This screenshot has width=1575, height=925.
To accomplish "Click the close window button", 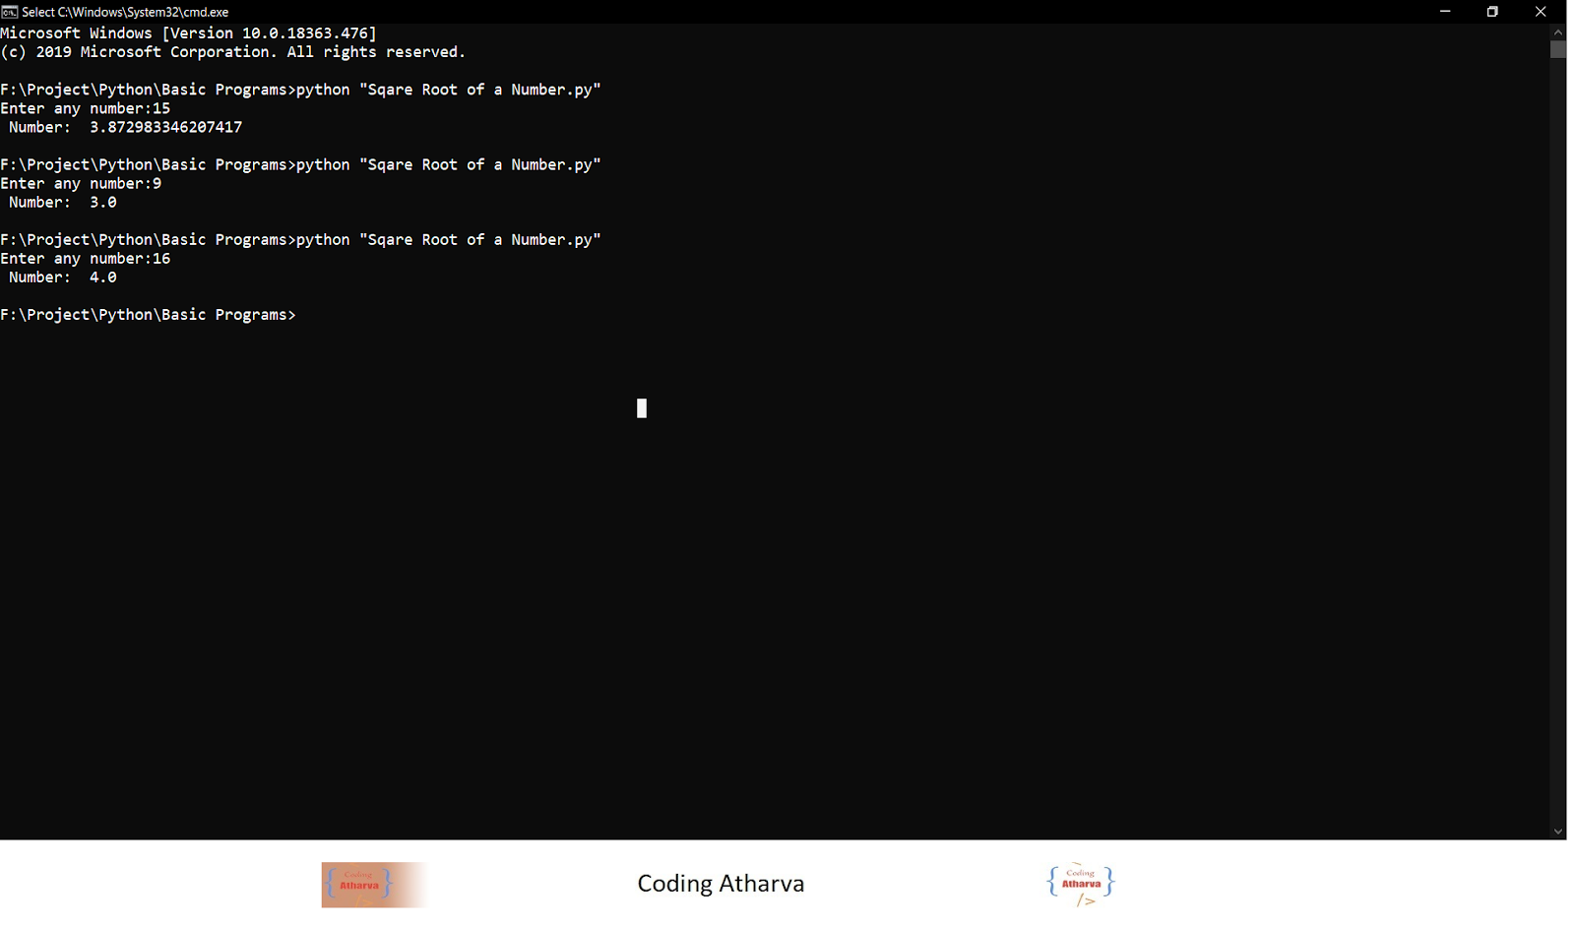I will [x=1540, y=12].
